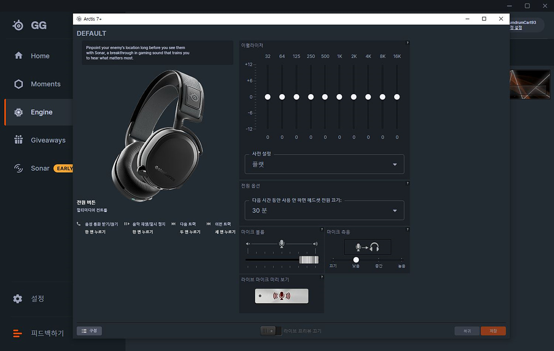Click the mic volume help question mark

point(322,230)
